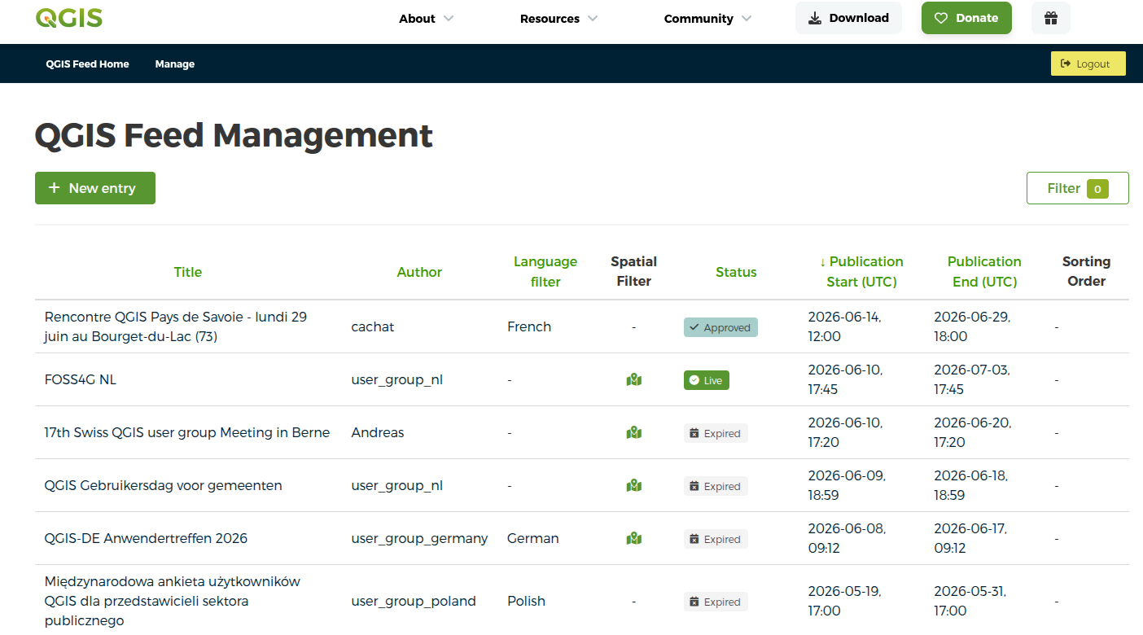Click user_group_nl in the Gebruikersdag row
Viewport: 1143px width, 635px height.
(397, 485)
